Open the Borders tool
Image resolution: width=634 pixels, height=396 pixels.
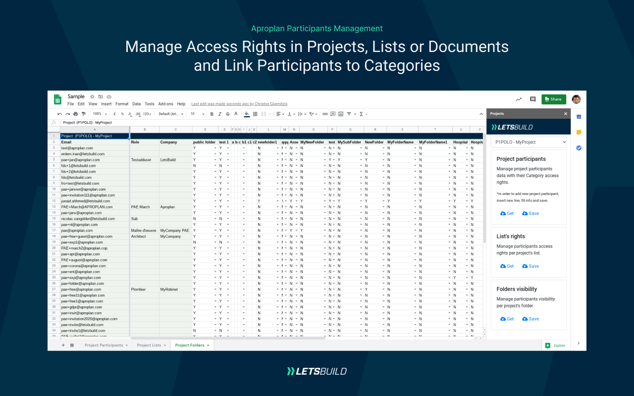click(255, 114)
